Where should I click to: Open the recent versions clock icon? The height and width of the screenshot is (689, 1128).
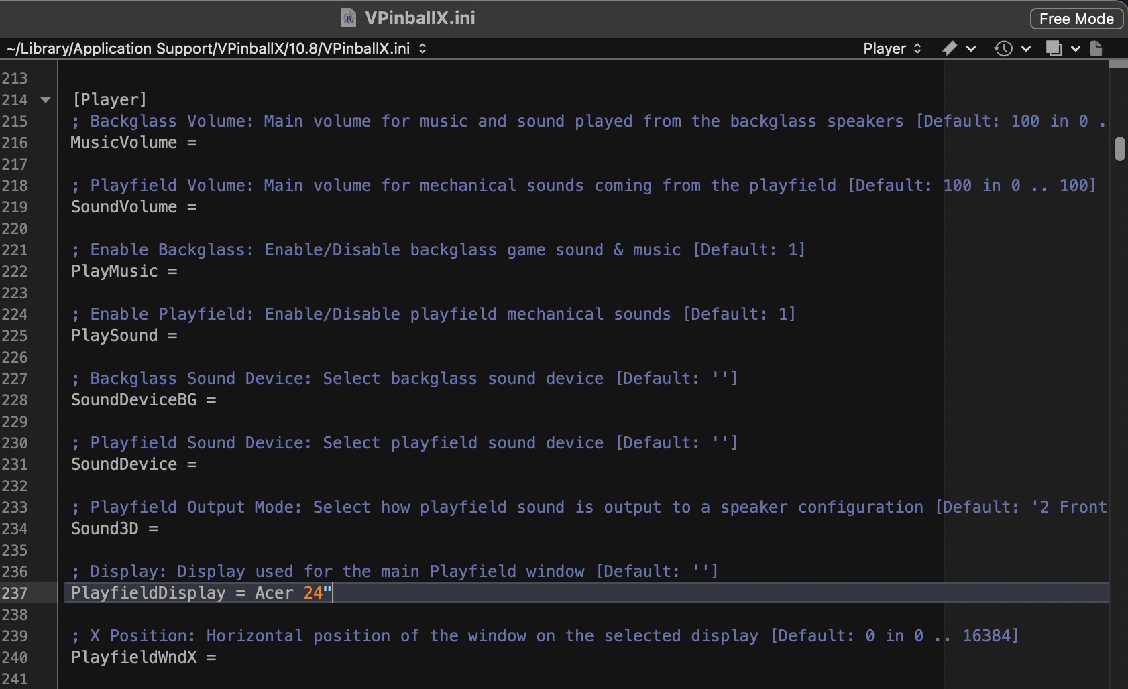pyautogui.click(x=1003, y=48)
